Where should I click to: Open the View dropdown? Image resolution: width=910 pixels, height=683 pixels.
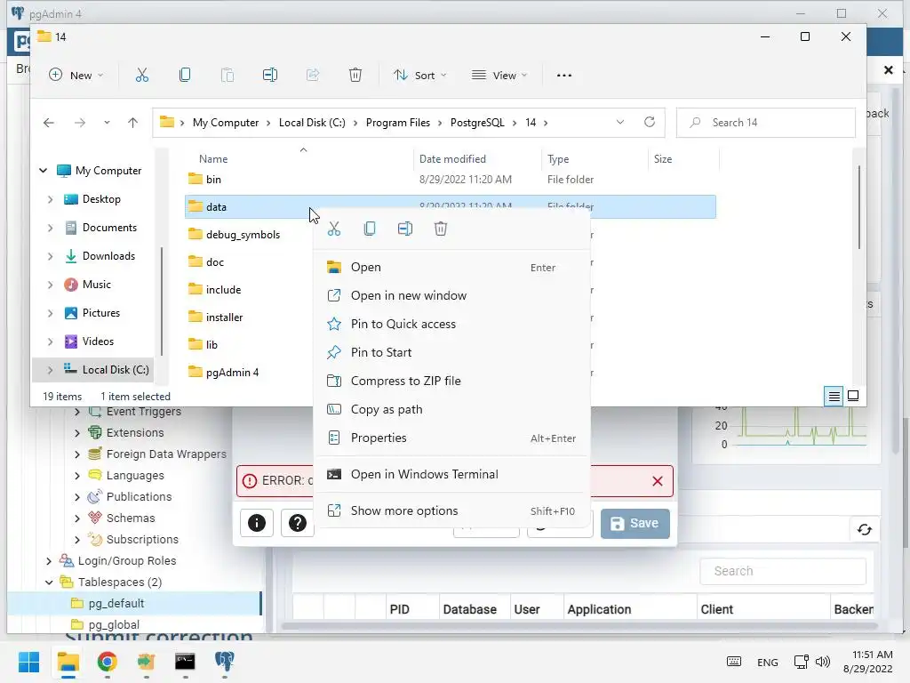click(499, 75)
